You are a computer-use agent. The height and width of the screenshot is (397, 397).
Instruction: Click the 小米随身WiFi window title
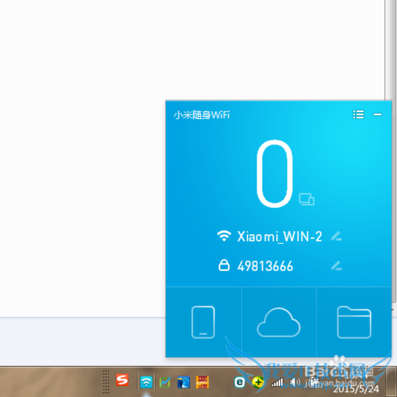pos(202,115)
